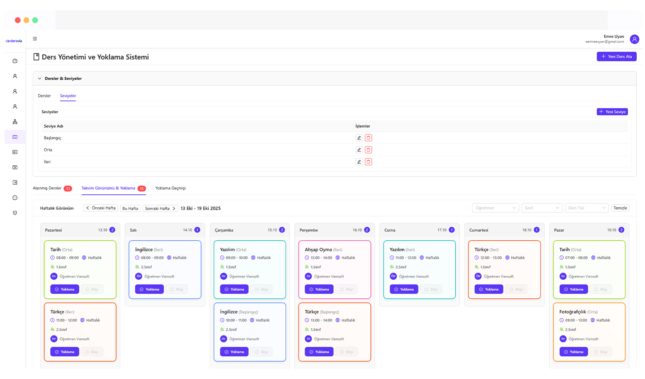Click the organization hierarchy sidebar icon
This screenshot has width=645, height=379.
15,122
